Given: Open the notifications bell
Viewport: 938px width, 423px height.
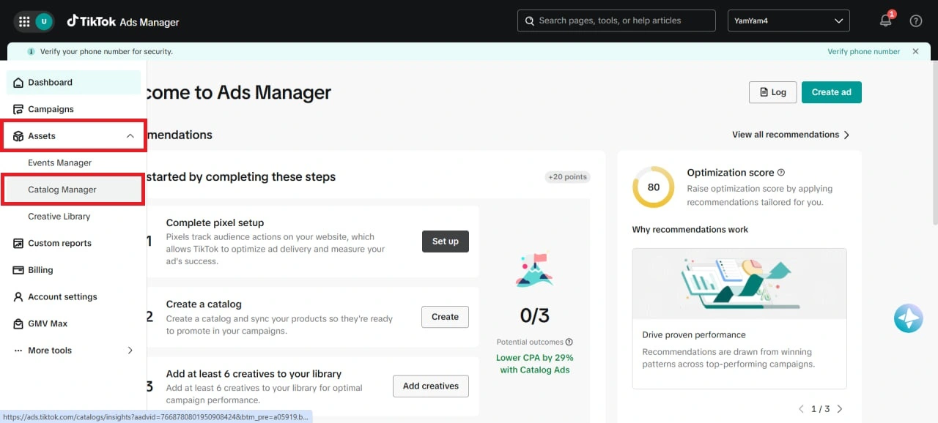Looking at the screenshot, I should pyautogui.click(x=886, y=20).
